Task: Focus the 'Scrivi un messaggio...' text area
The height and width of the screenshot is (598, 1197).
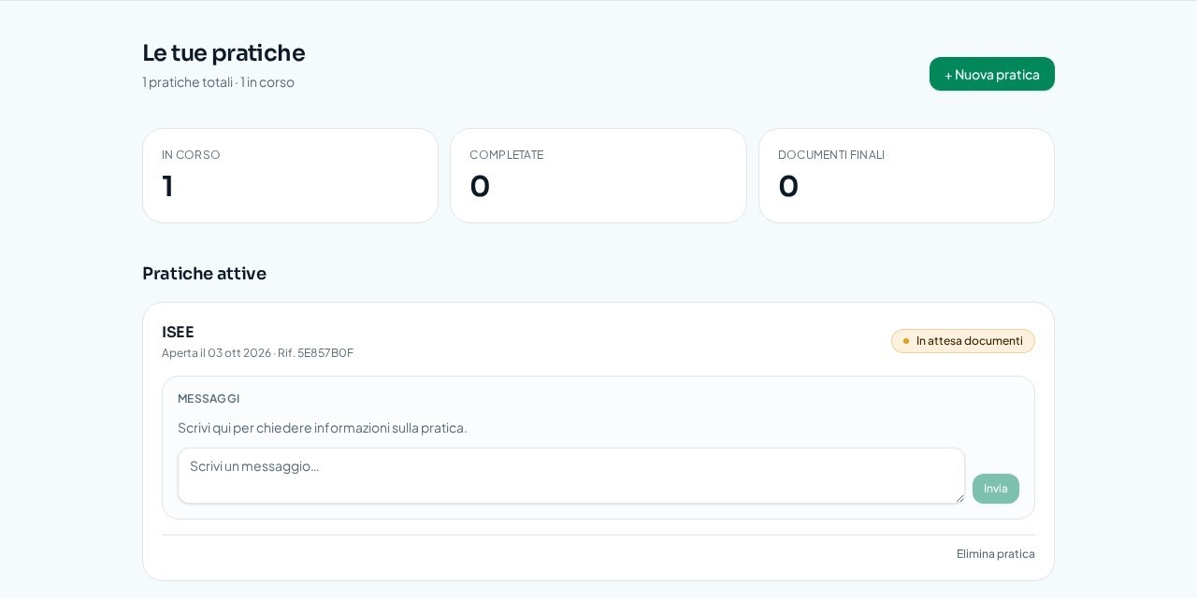Action: coord(571,476)
